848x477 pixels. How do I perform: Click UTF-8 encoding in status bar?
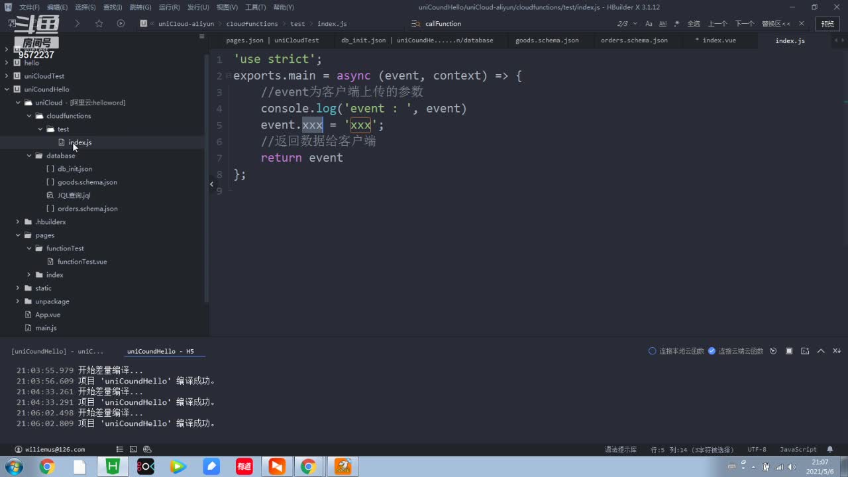click(757, 449)
